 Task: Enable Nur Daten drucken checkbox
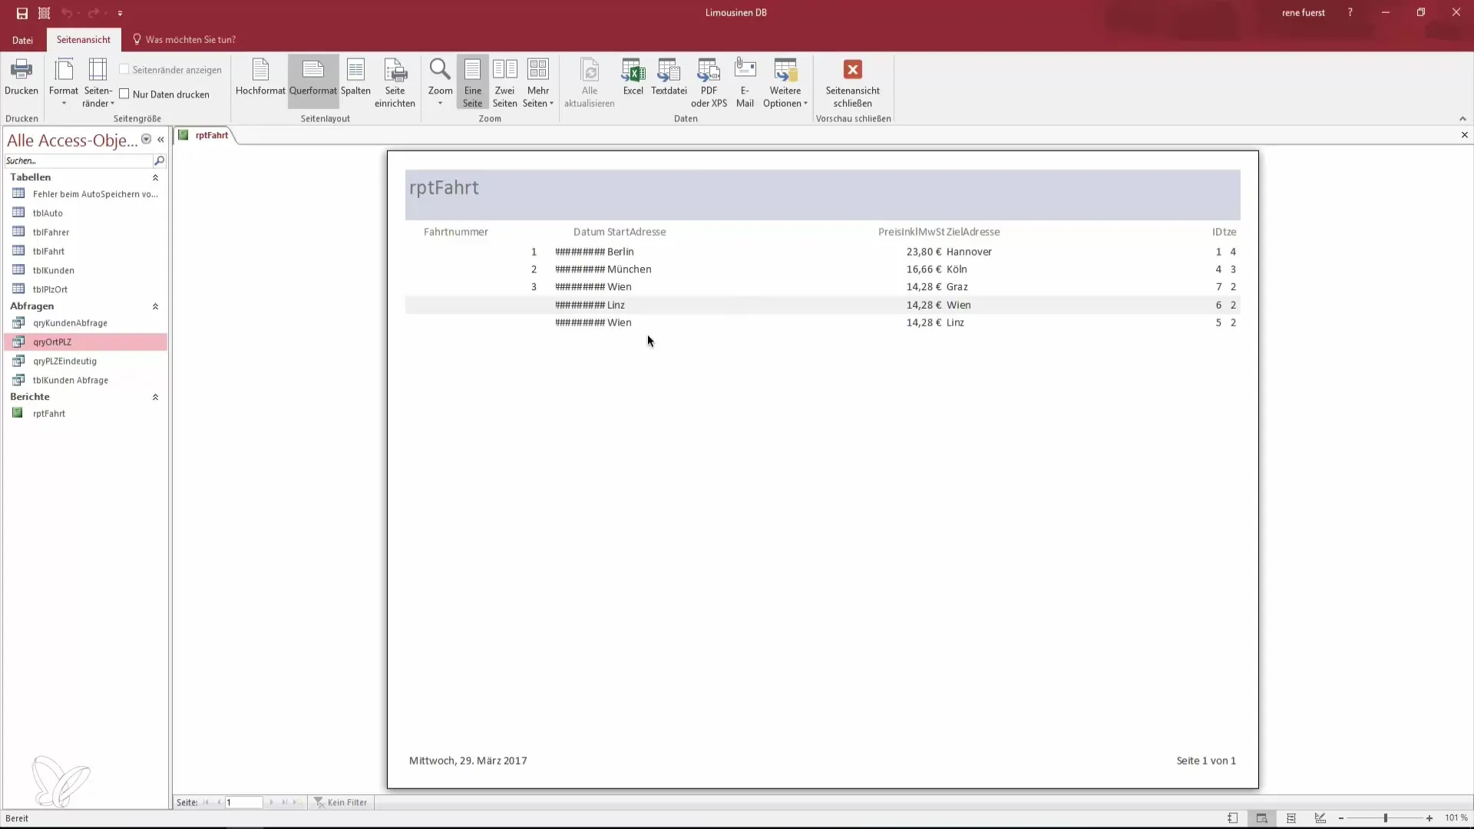124,94
